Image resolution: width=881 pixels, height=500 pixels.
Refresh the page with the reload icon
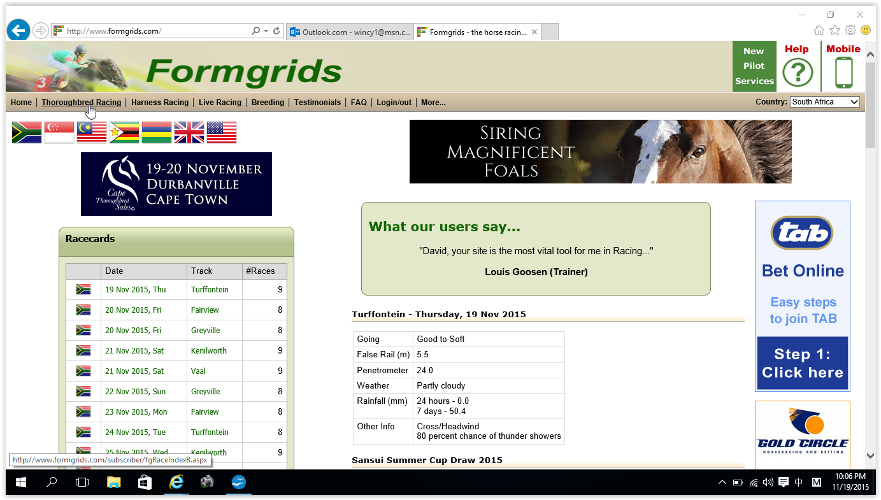pyautogui.click(x=276, y=31)
